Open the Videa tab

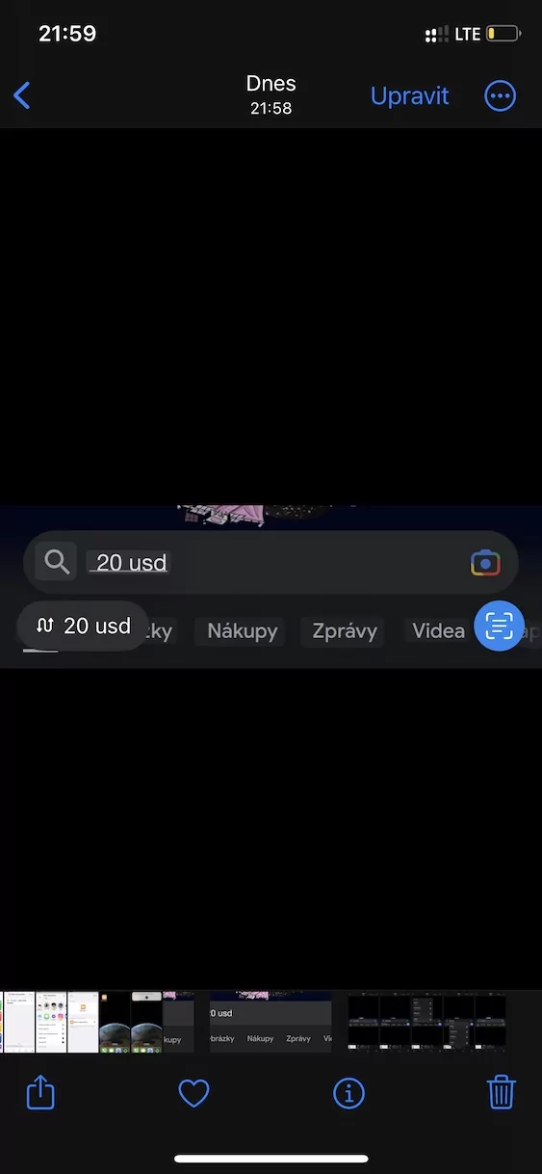[x=438, y=631]
